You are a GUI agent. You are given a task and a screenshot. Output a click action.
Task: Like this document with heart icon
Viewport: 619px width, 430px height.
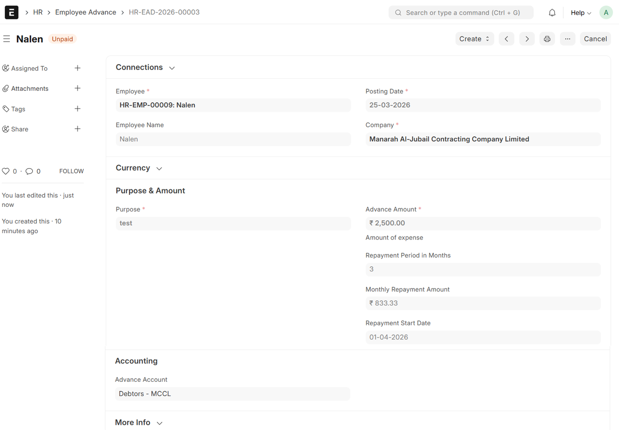6,171
